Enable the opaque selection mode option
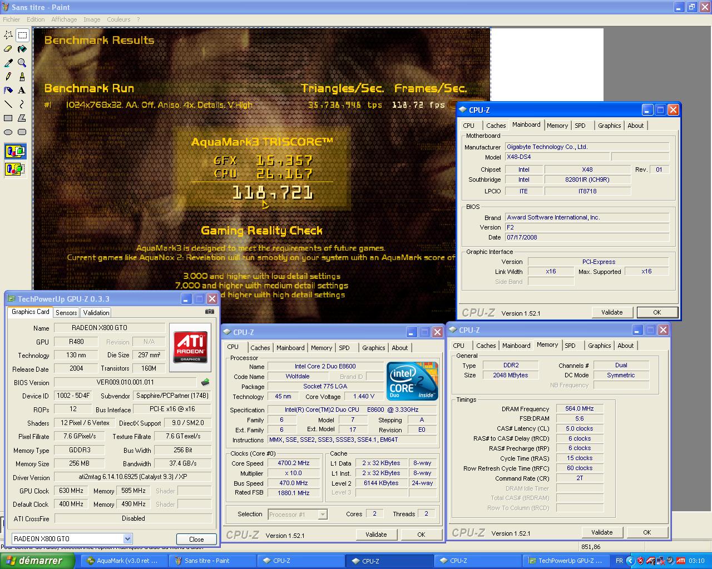Viewport: 712px width, 569px height. (15, 151)
